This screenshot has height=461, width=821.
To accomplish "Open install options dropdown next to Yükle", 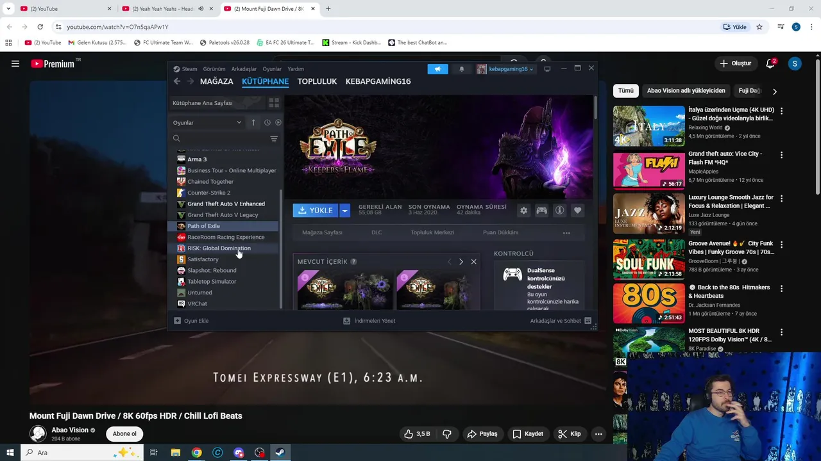I will (x=345, y=210).
